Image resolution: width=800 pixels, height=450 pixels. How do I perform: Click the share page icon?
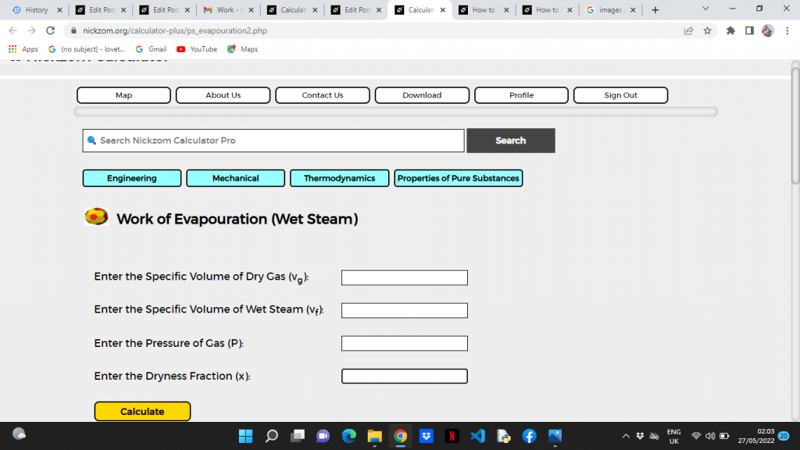click(688, 30)
